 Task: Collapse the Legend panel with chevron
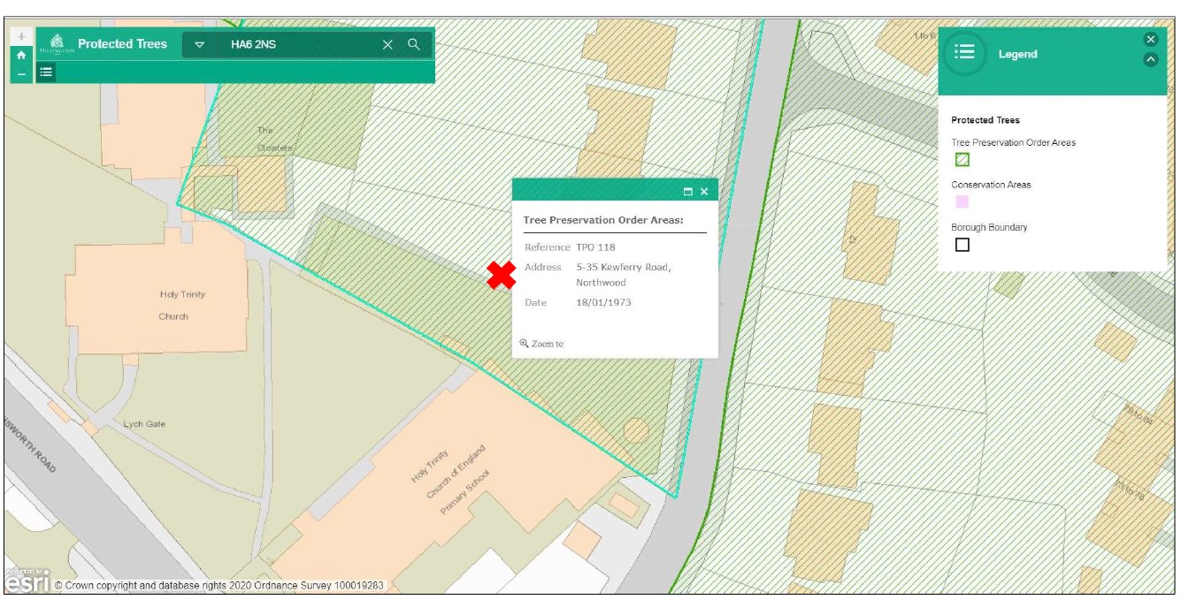click(x=1150, y=60)
